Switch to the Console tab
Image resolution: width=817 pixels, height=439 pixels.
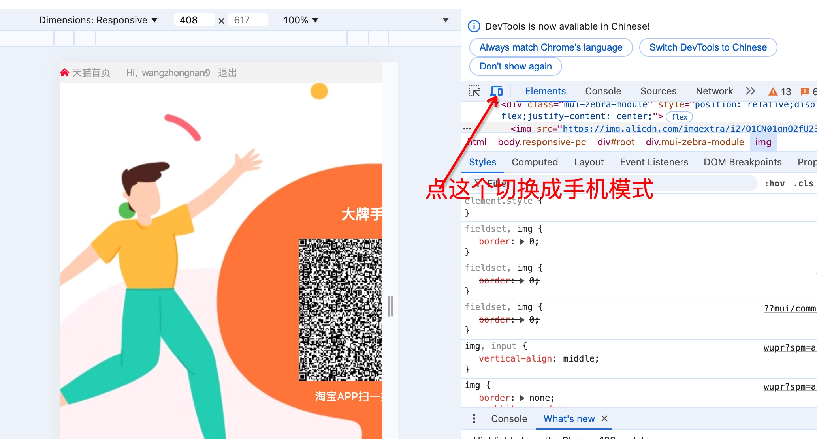click(603, 91)
